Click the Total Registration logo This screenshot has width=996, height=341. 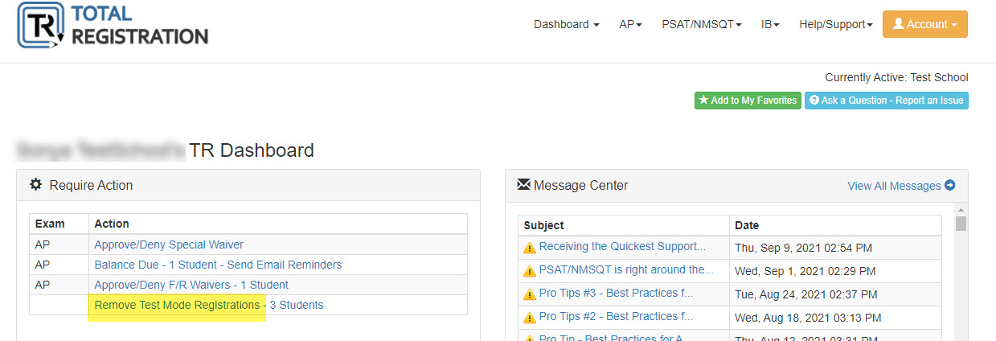click(x=113, y=27)
